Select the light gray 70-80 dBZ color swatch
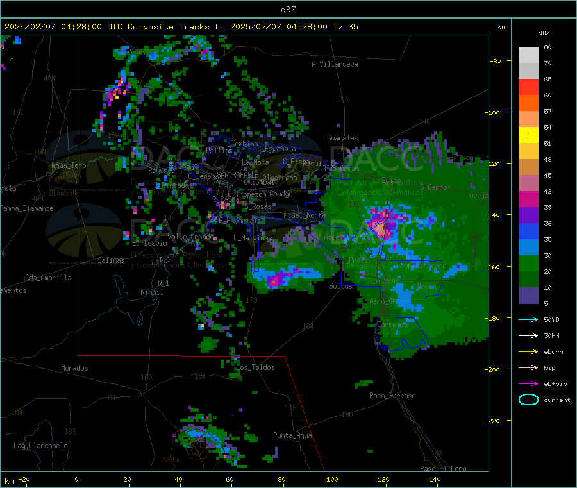The width and height of the screenshot is (577, 488). (528, 55)
